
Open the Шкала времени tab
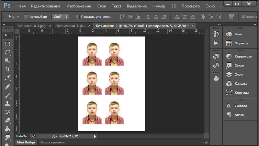point(52,142)
